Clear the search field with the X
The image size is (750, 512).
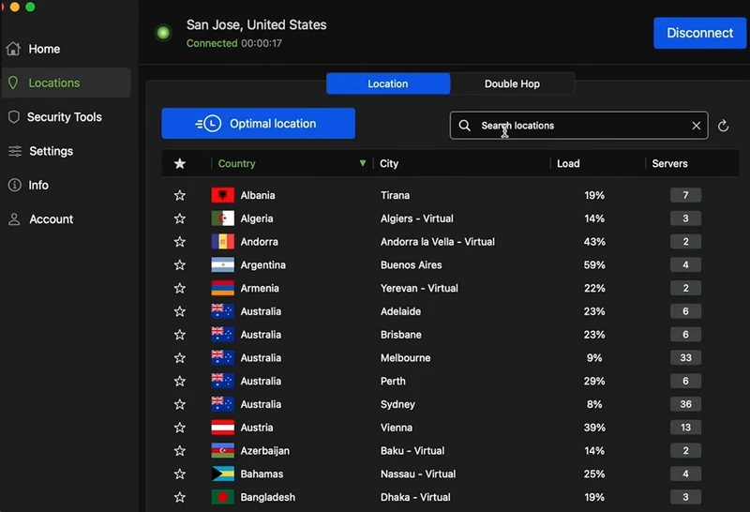696,126
